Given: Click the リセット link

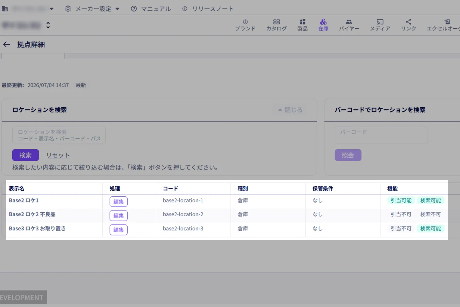Looking at the screenshot, I should pyautogui.click(x=58, y=155).
